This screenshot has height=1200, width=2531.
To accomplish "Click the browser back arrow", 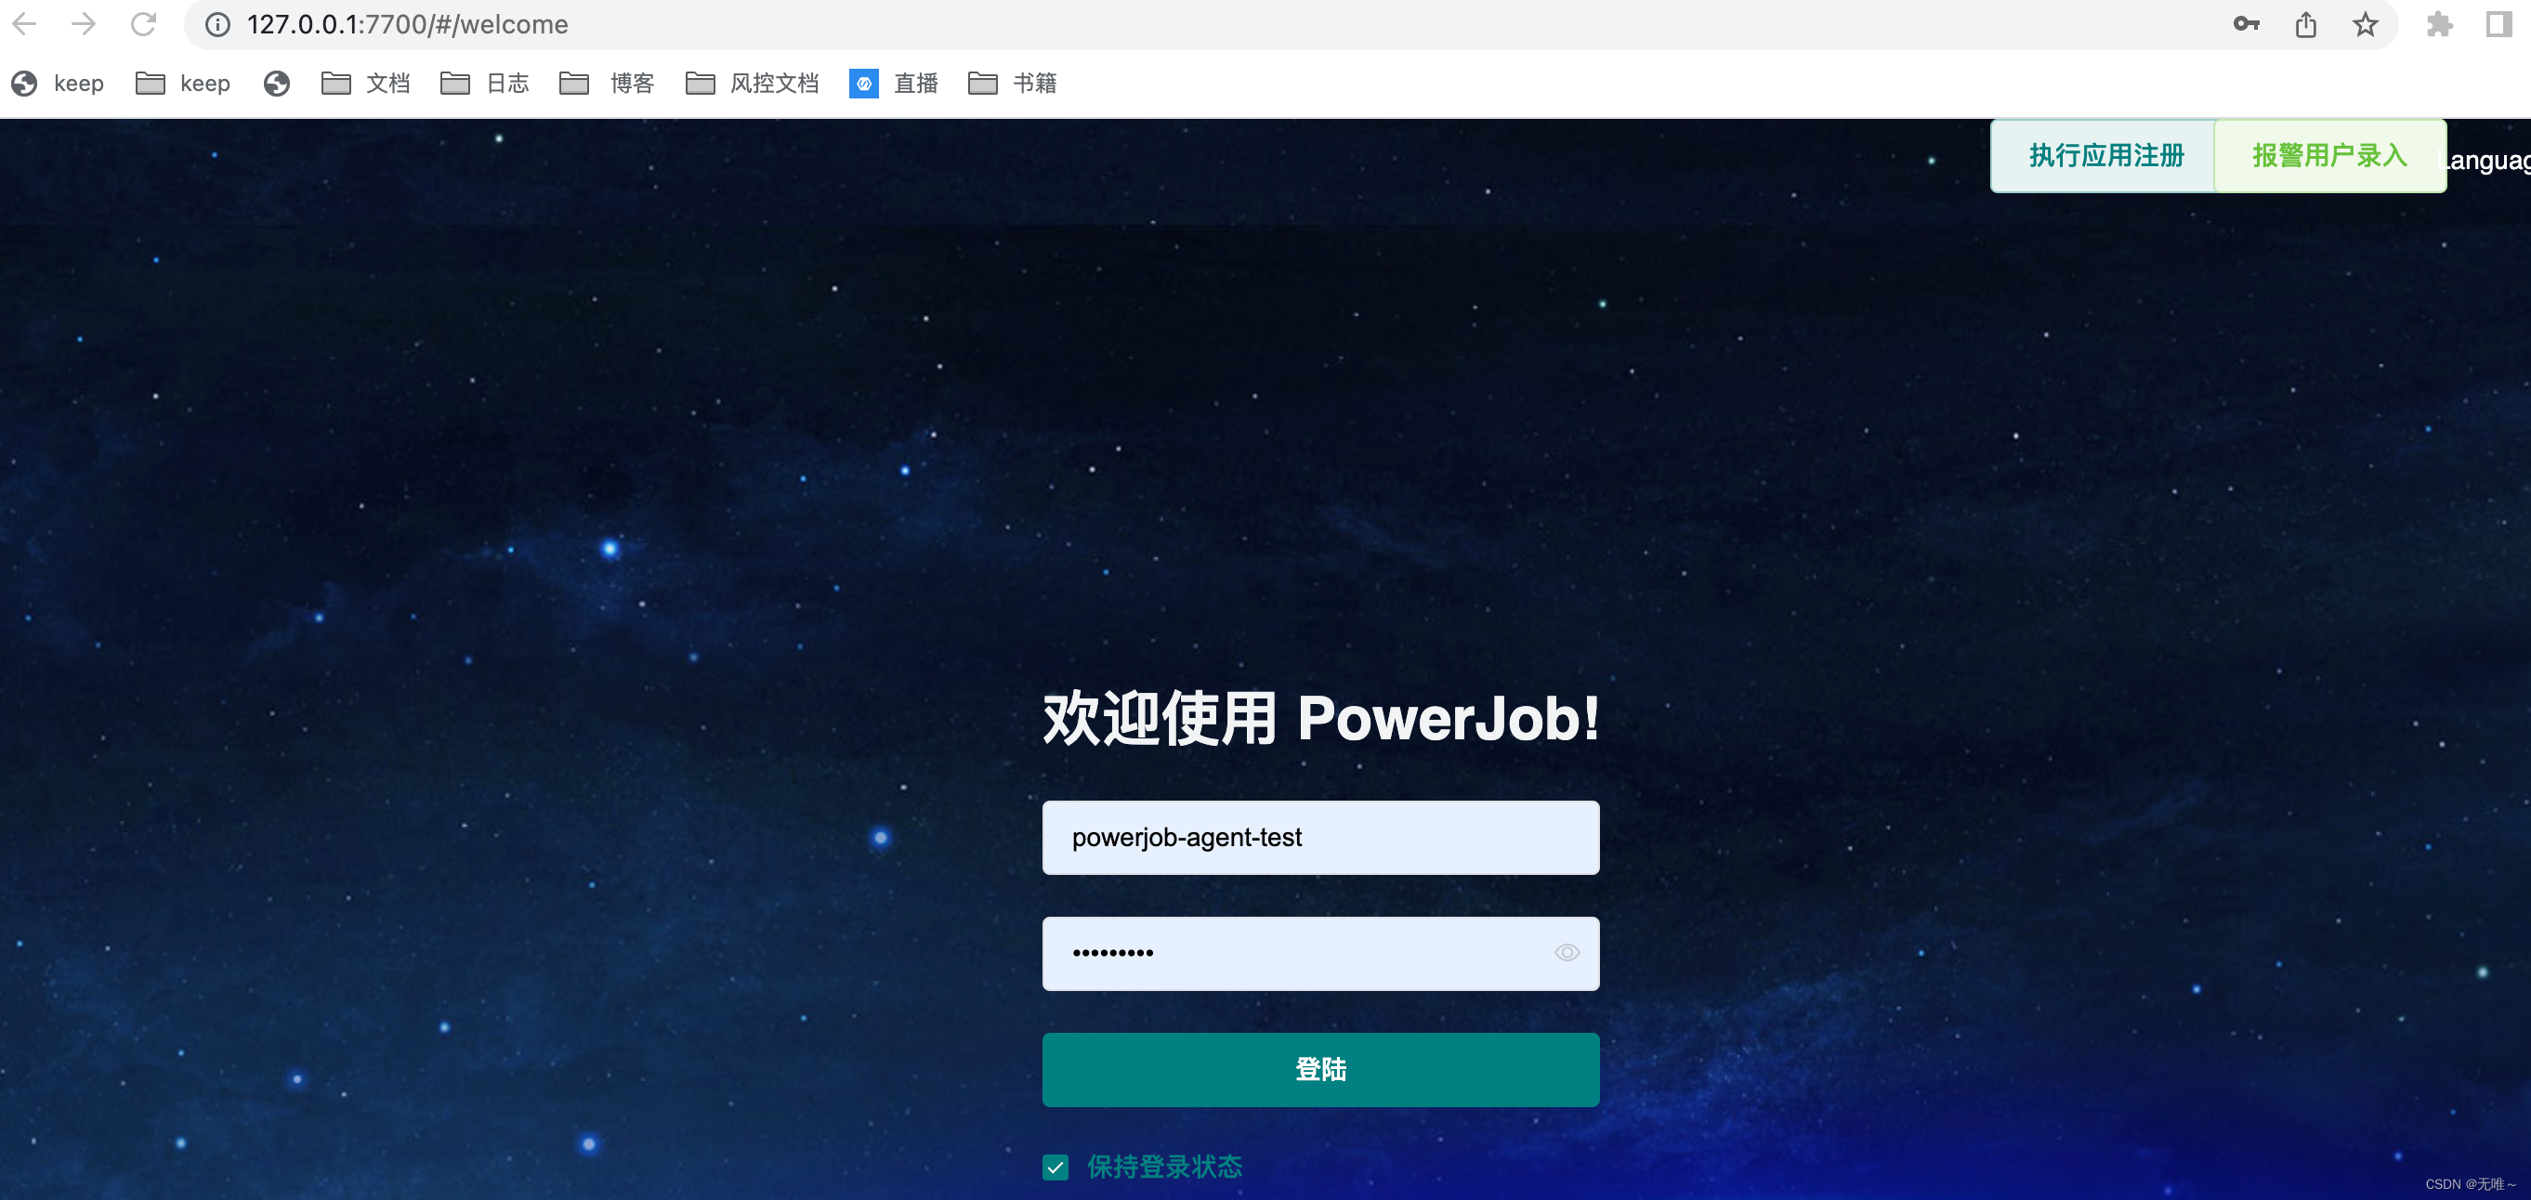I will pos(25,23).
